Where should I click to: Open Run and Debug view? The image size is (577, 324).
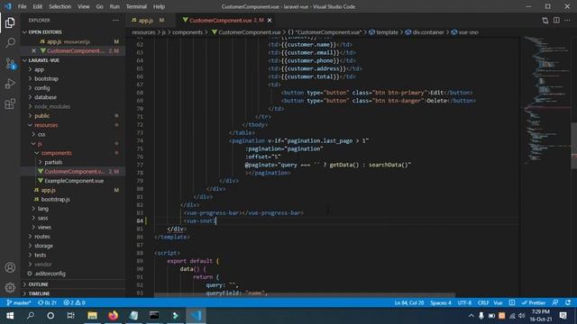click(10, 84)
